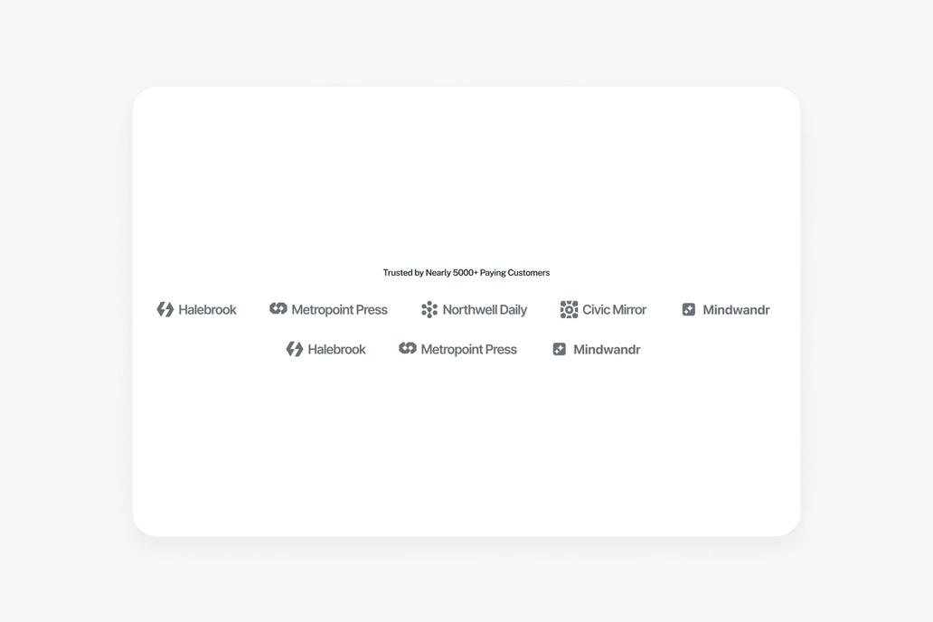
Task: Click the Halebrook lightning icon in bottom row
Action: (294, 349)
